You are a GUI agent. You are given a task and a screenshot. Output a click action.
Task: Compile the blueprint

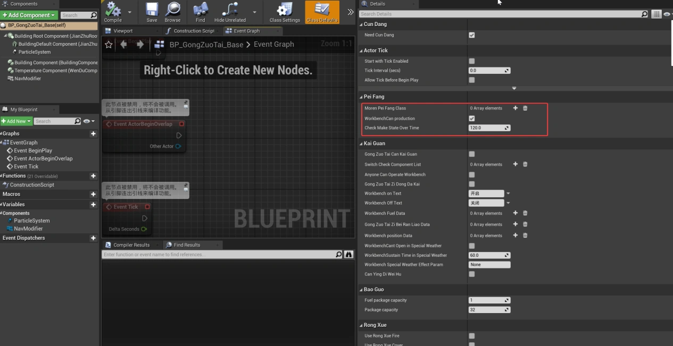[113, 12]
